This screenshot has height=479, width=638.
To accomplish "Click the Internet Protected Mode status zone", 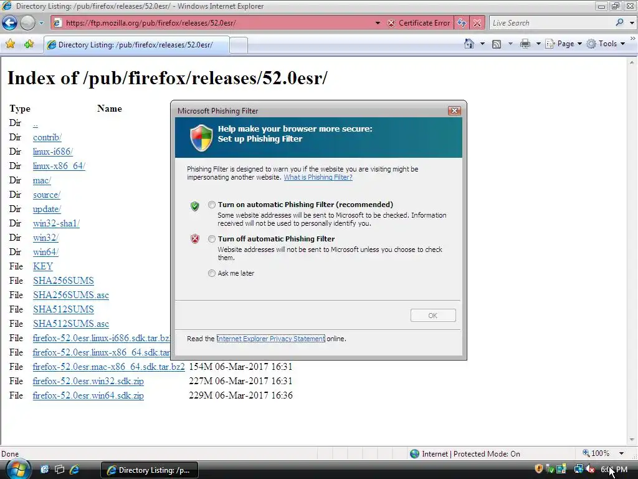I will pyautogui.click(x=465, y=454).
